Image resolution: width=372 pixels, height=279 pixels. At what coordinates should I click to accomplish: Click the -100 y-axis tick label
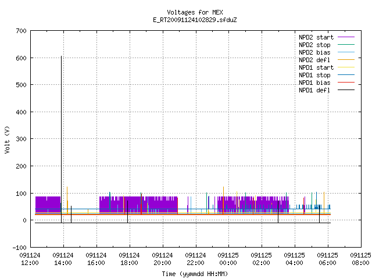pos(19,248)
